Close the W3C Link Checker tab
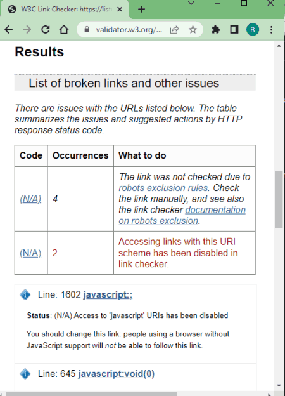The width and height of the screenshot is (285, 396). tap(120, 10)
